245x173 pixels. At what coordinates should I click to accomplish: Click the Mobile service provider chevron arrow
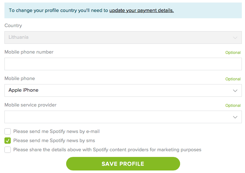tap(235, 117)
